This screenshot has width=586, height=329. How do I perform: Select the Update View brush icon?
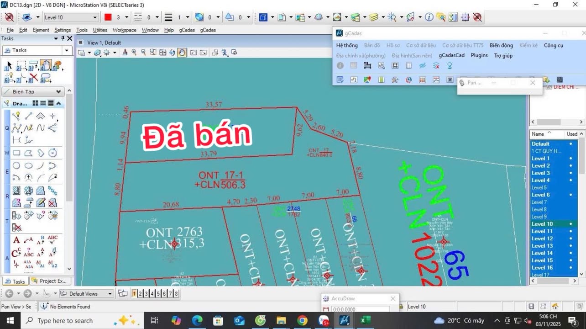point(125,53)
